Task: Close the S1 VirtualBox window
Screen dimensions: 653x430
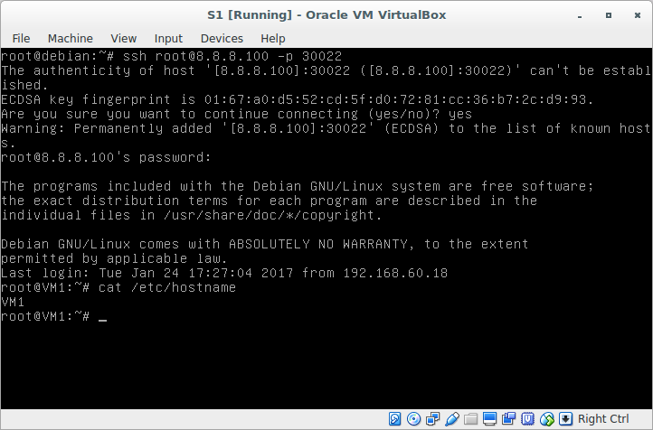Action: coord(638,15)
